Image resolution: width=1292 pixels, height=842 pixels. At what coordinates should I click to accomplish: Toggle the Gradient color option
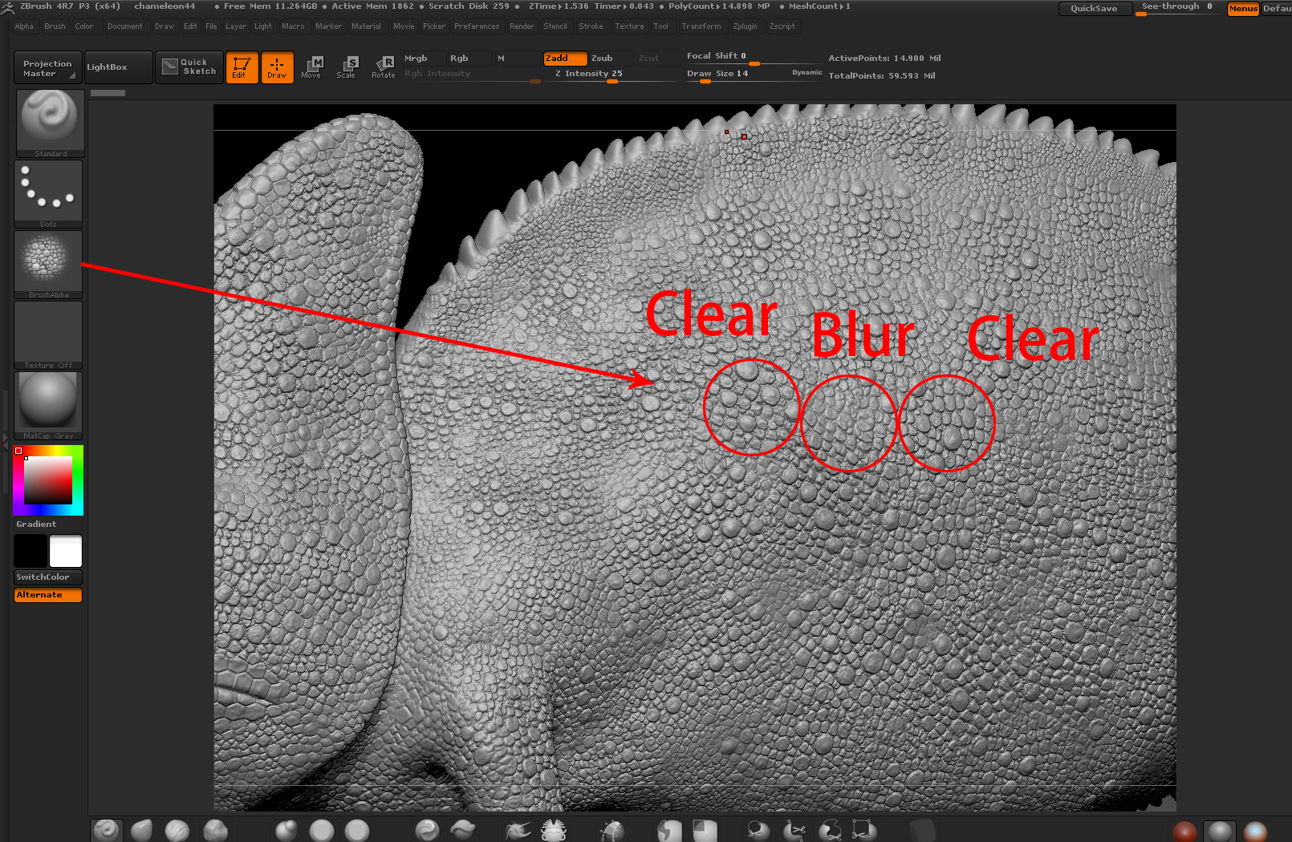pyautogui.click(x=48, y=524)
